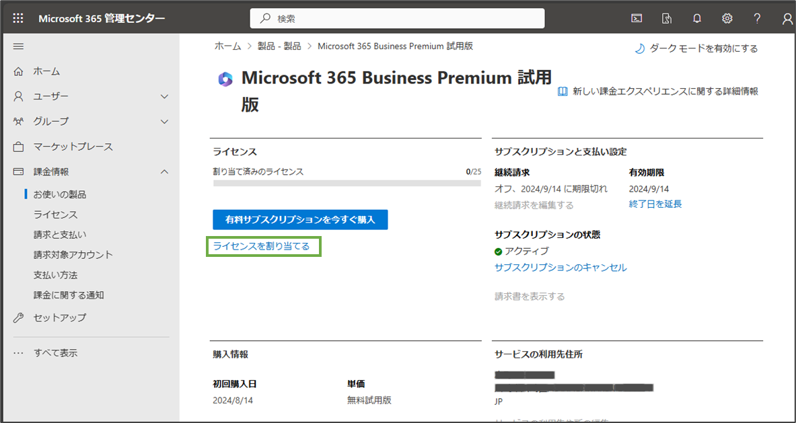Click the help question mark icon
Screen dimensions: 796x423
pos(758,19)
